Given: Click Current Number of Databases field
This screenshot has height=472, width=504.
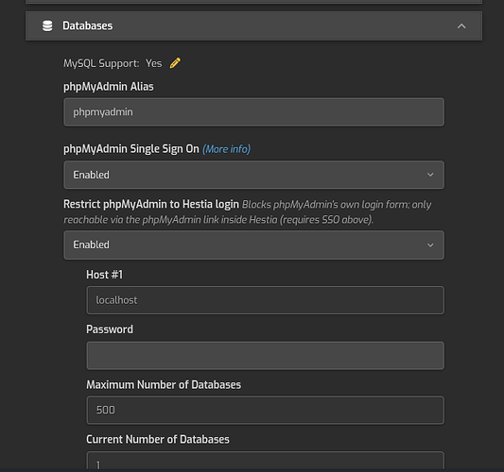Looking at the screenshot, I should tap(265, 461).
